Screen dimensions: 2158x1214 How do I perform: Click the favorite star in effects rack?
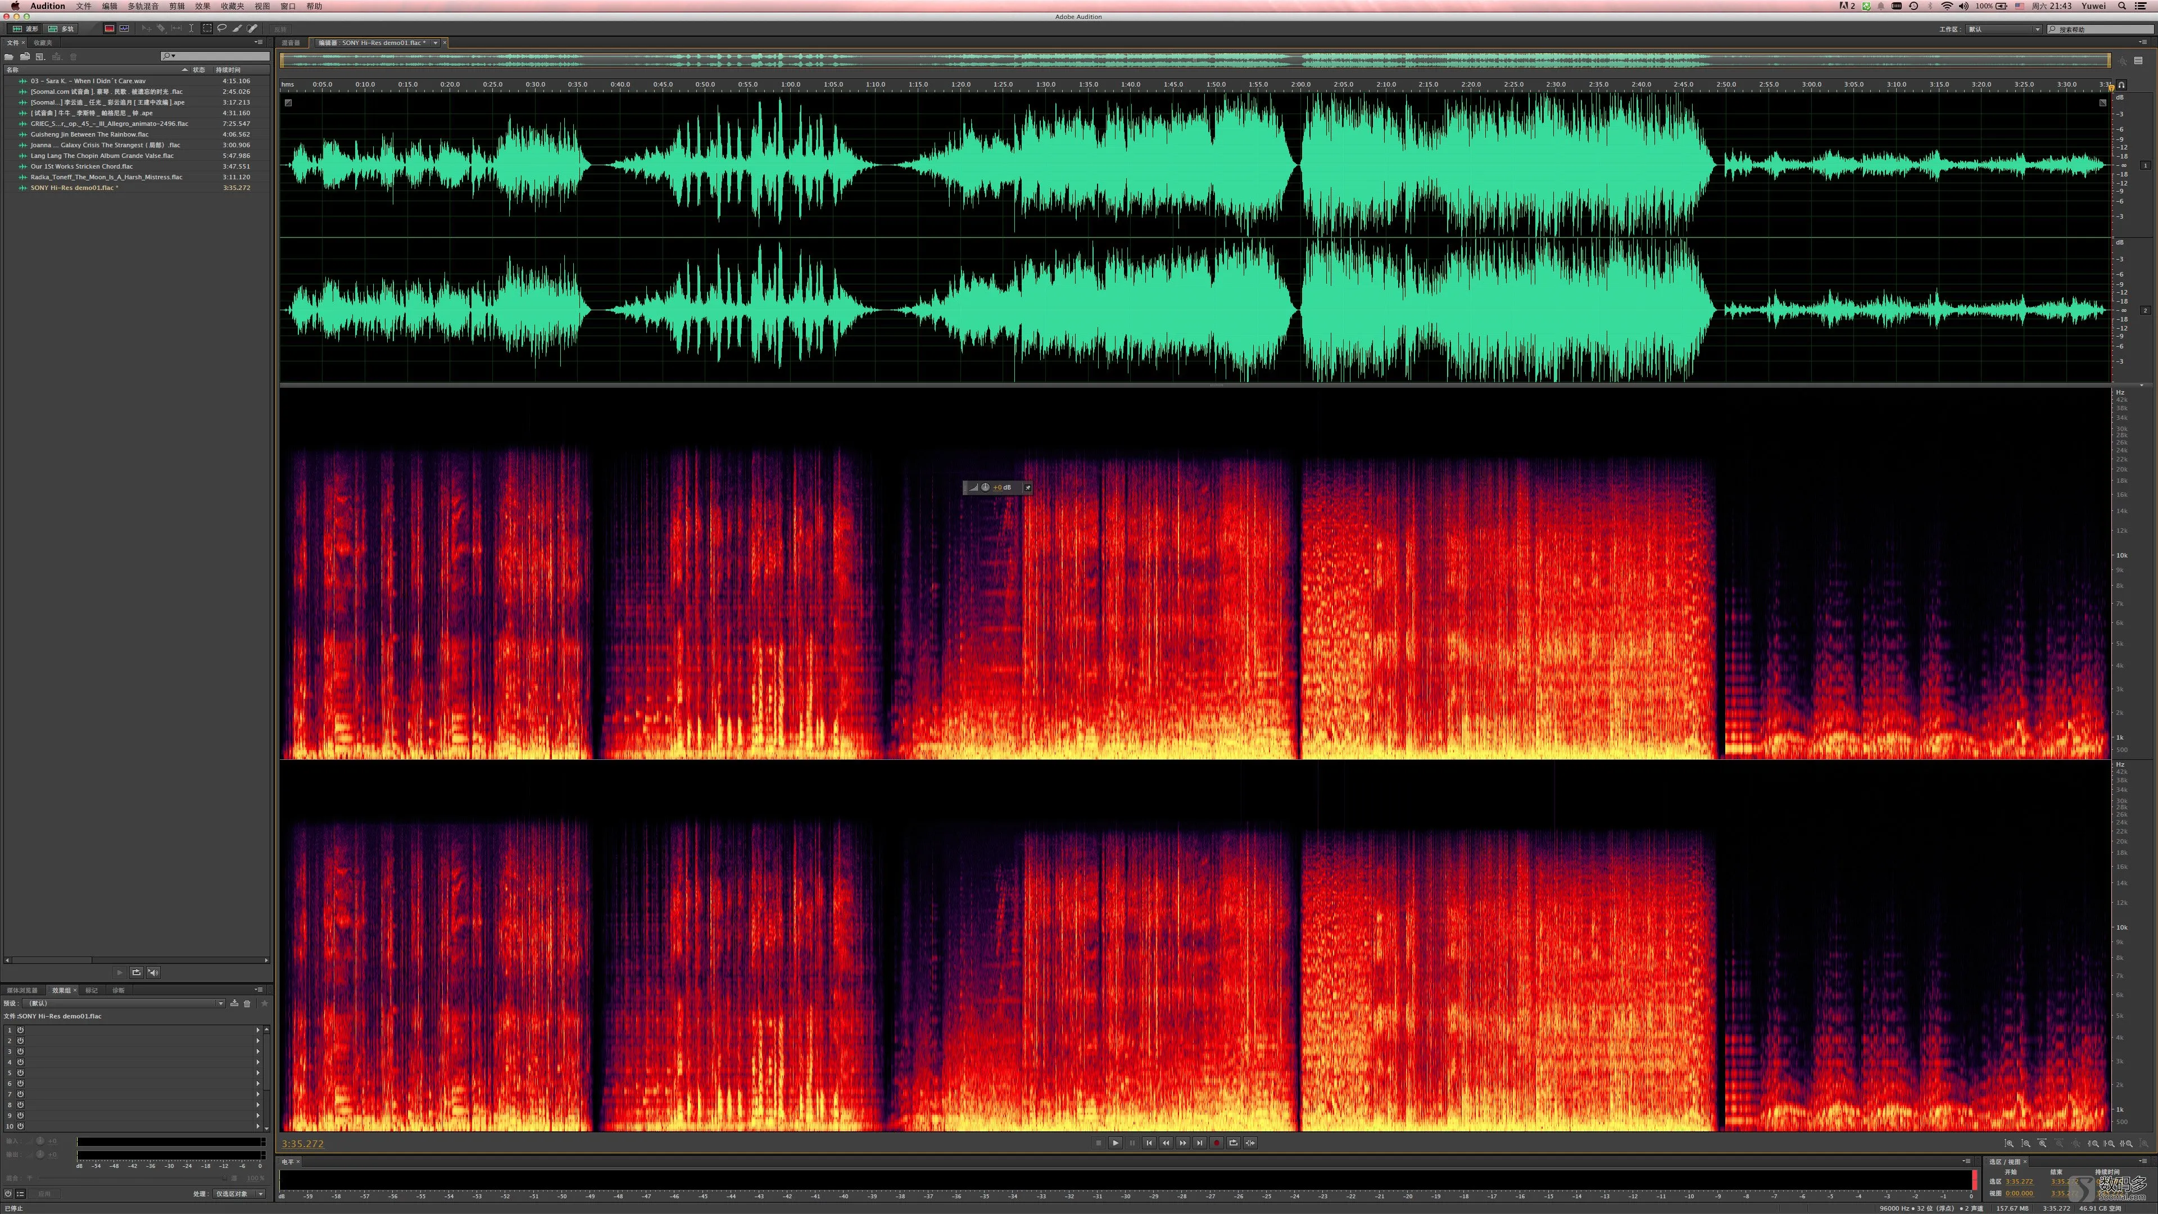click(265, 1003)
